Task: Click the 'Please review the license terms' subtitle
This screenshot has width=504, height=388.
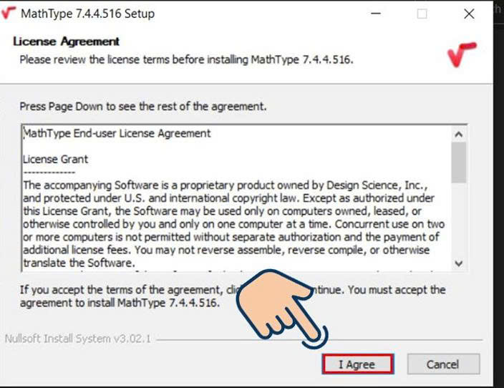Action: tap(186, 60)
